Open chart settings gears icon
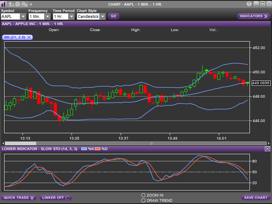 point(24,4)
